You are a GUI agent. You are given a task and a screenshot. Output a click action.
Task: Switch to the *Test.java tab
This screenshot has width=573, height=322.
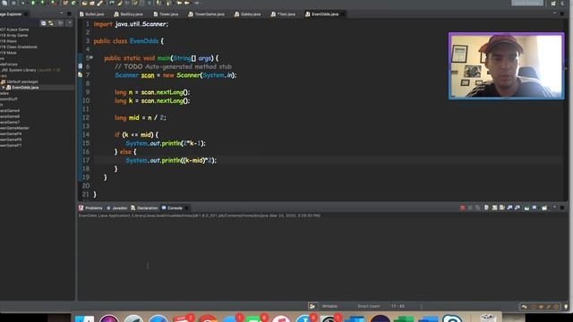point(283,14)
